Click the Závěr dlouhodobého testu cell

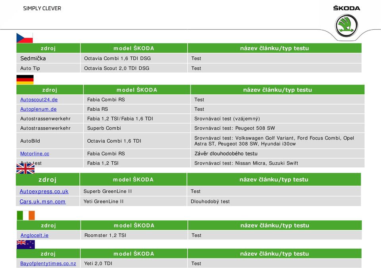[x=277, y=153]
